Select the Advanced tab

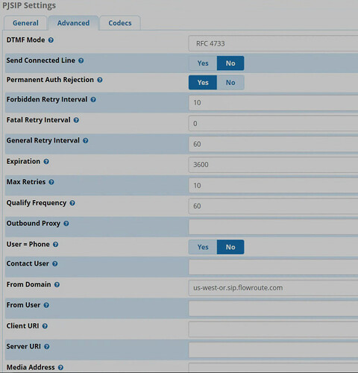[x=73, y=23]
